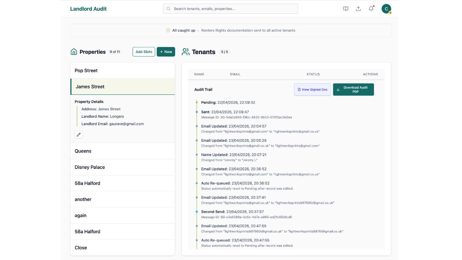Click the pencil edit icon for James Street

click(x=79, y=135)
